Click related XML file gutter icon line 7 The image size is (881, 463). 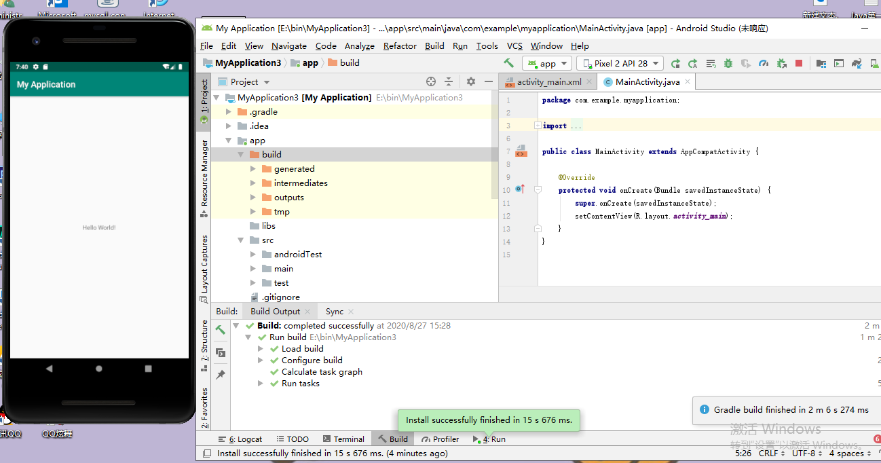point(521,151)
